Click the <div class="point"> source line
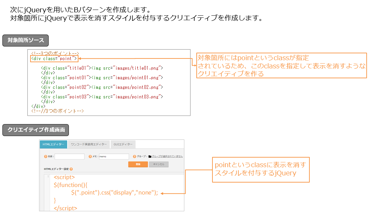 (x=54, y=58)
